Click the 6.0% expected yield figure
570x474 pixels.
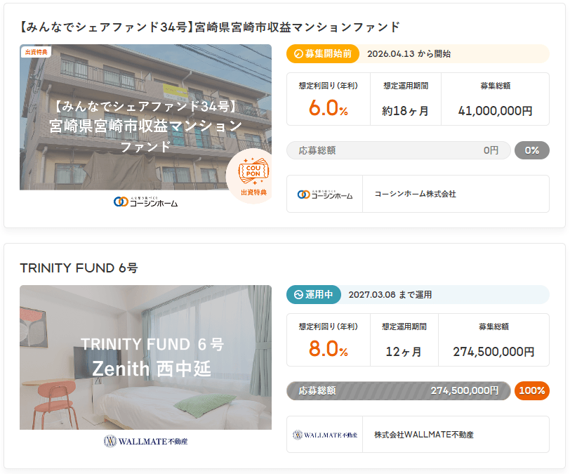328,109
